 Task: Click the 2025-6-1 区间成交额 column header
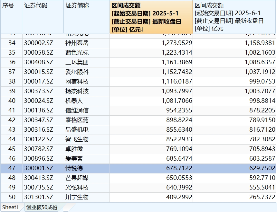click(x=234, y=17)
